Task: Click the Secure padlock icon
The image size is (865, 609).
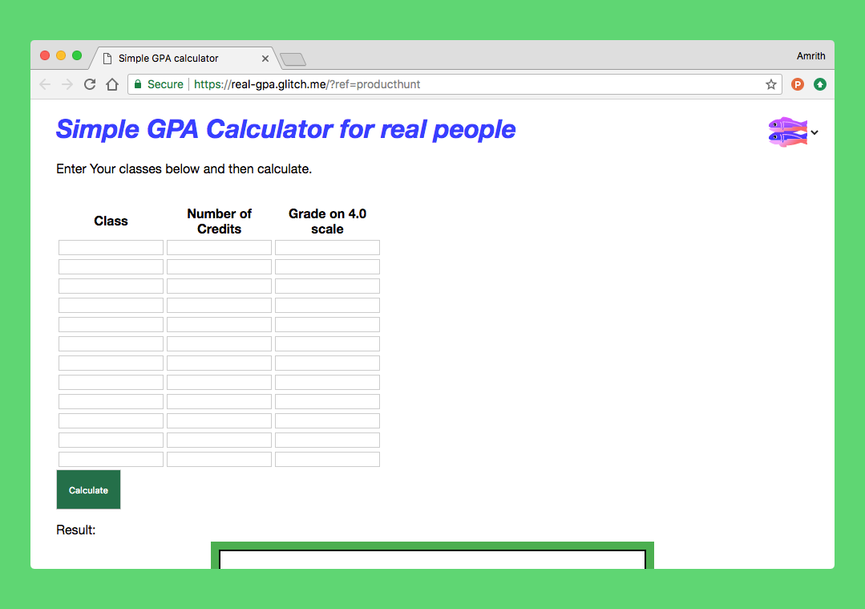Action: point(141,83)
